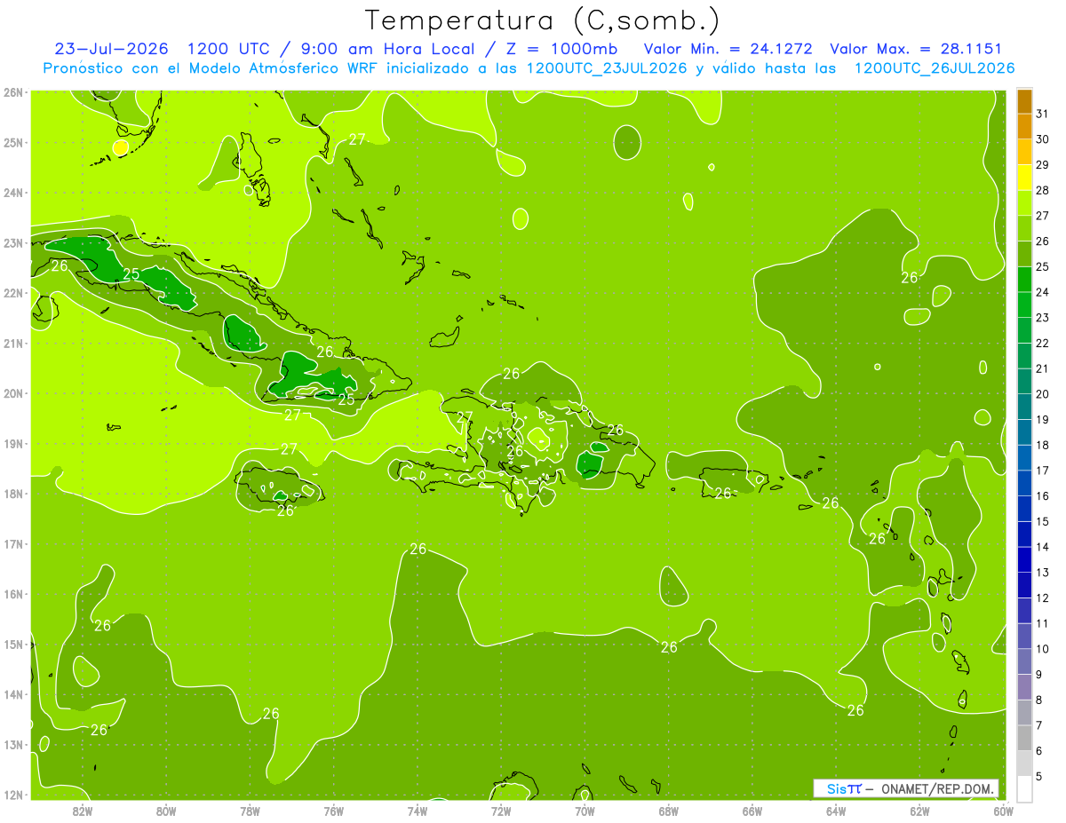Click the 76W longitude axis label
1066x823 pixels.
(333, 811)
